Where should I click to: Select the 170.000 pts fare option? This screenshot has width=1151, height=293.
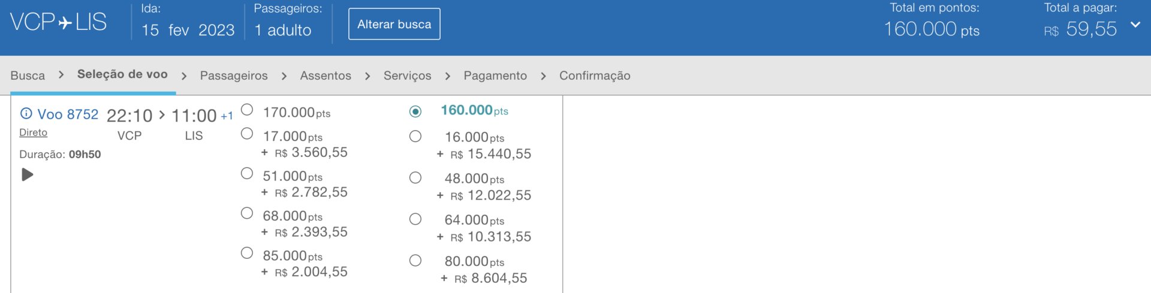point(247,110)
